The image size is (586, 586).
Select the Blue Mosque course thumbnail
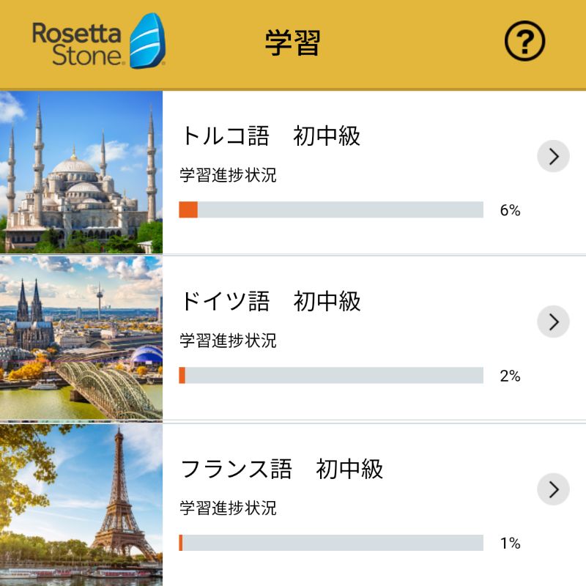click(81, 172)
